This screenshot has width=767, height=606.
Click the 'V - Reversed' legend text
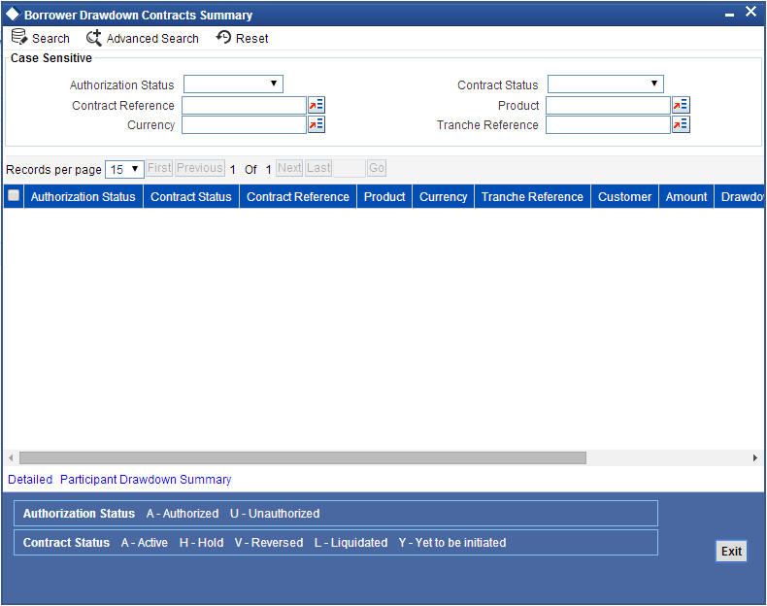tap(269, 543)
